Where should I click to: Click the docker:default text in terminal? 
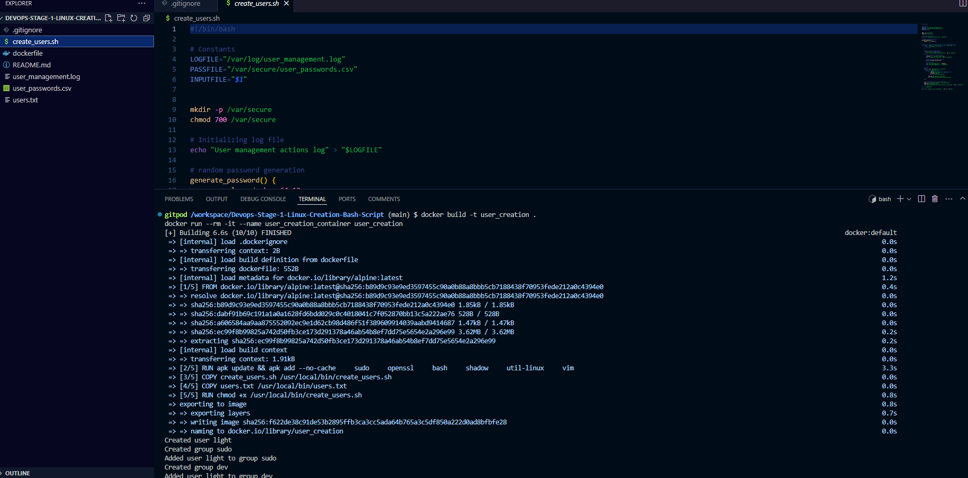pyautogui.click(x=871, y=232)
